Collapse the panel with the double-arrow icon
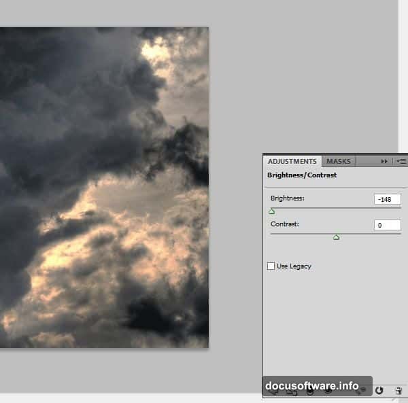Screen dimensions: 408x403 [x=384, y=162]
